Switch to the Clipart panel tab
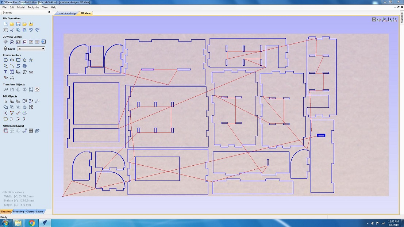The height and width of the screenshot is (227, 404). click(30, 212)
